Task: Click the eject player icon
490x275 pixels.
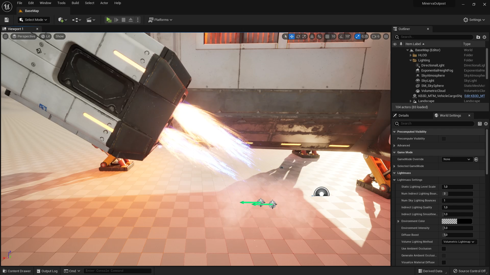Action: pos(130,20)
